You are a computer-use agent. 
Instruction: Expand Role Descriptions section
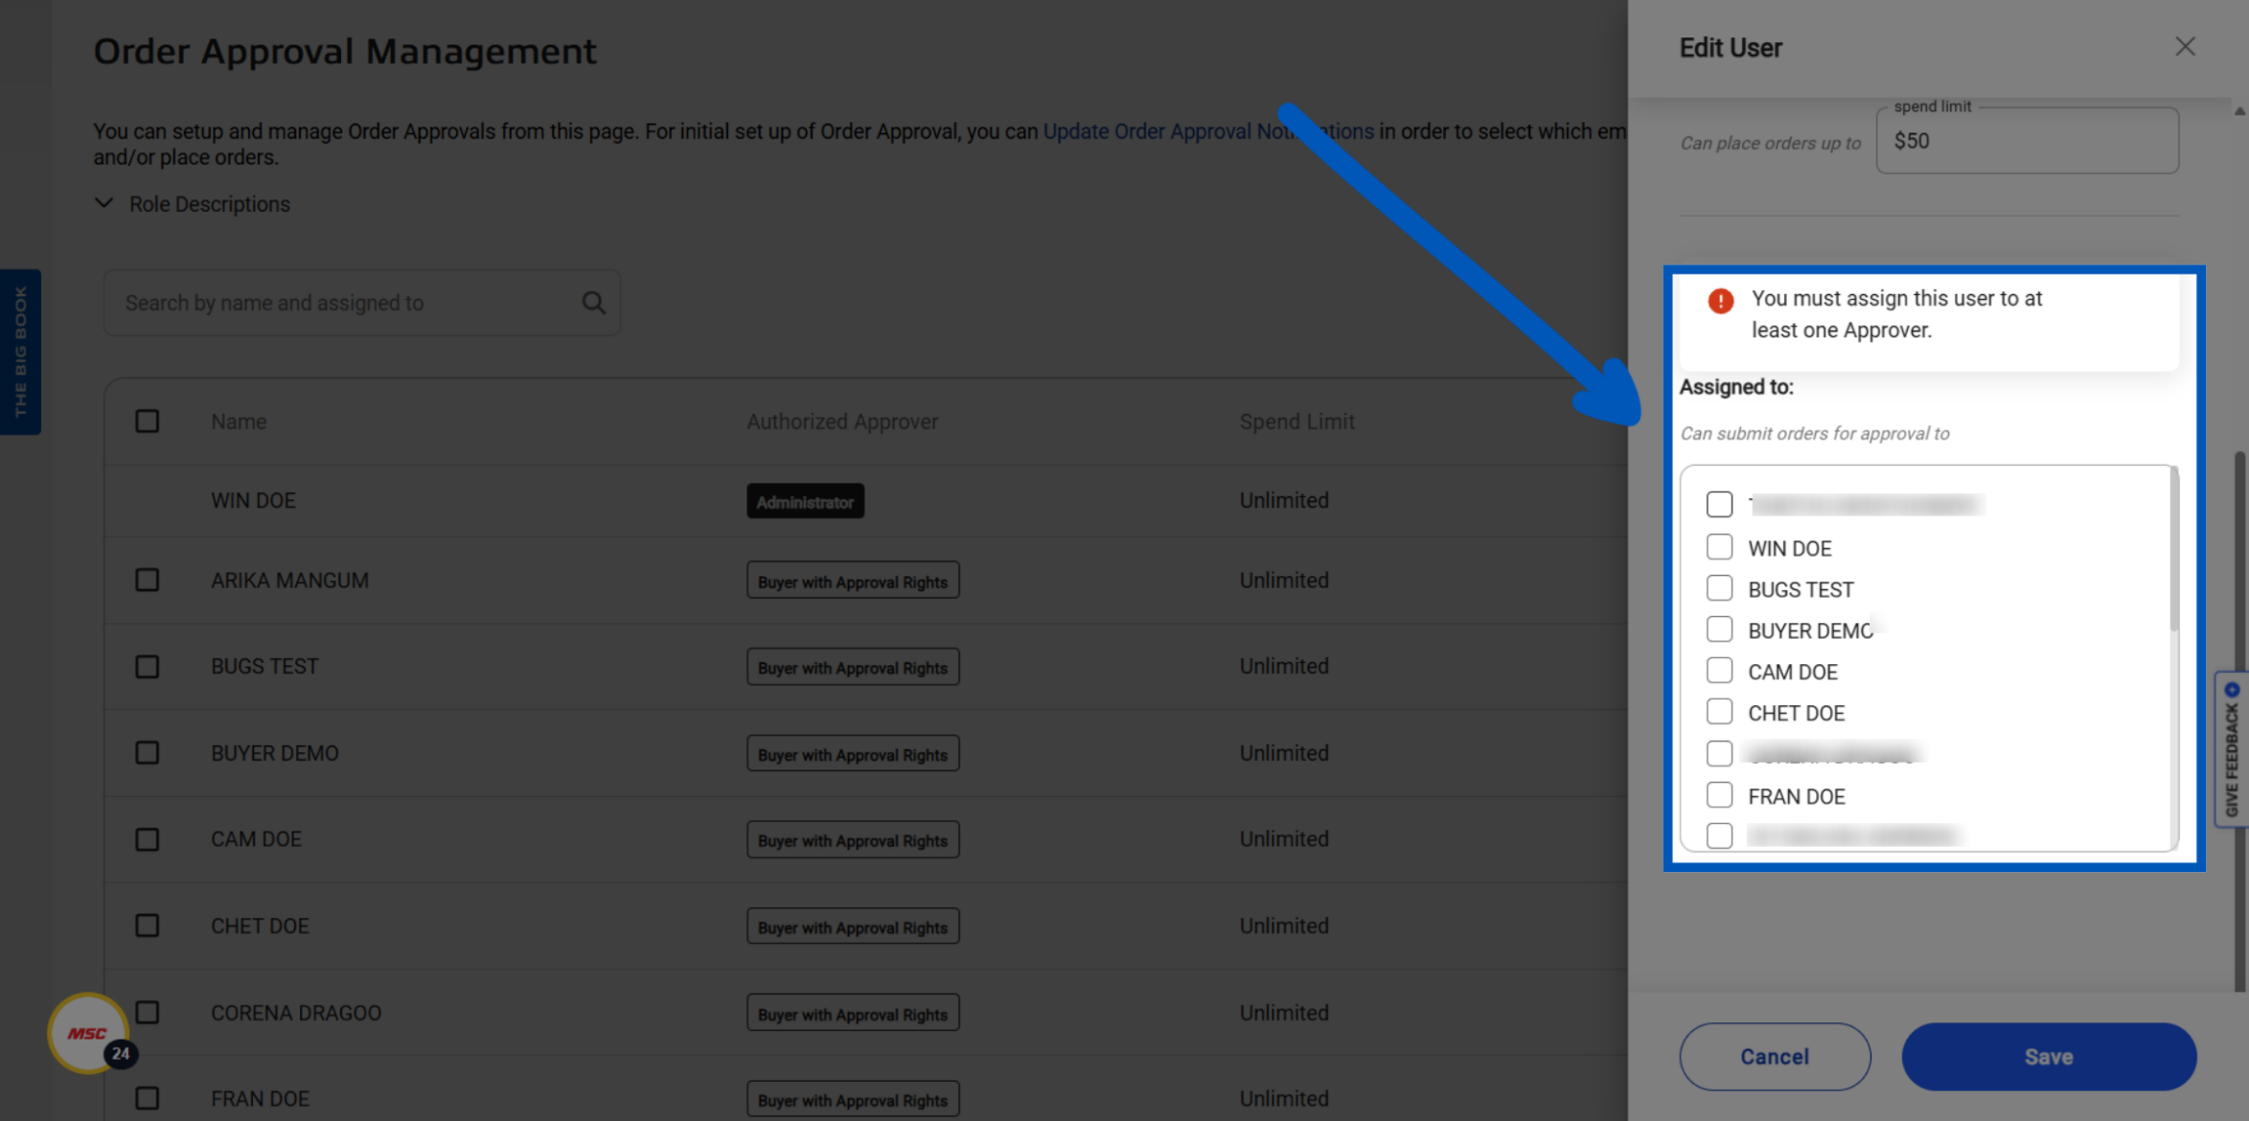(x=192, y=204)
